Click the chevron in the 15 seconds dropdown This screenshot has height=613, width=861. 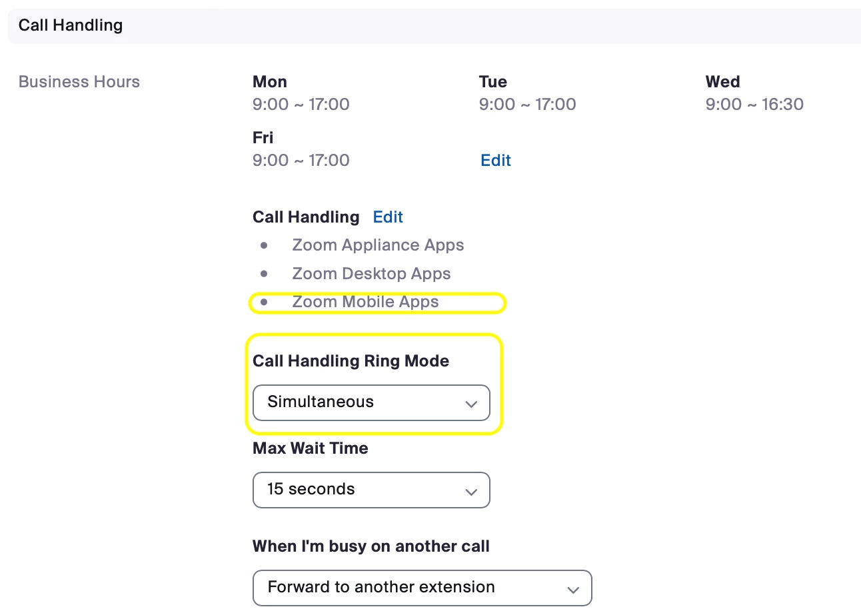(x=471, y=492)
